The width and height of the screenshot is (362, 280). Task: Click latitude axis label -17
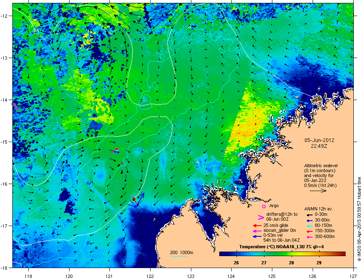5,226
